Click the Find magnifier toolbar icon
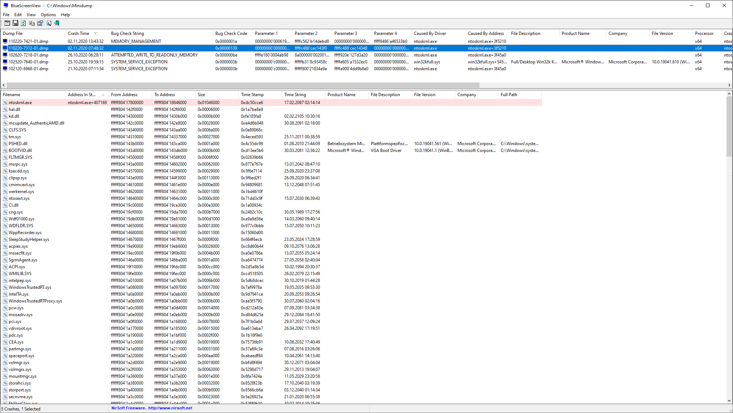Image resolution: width=733 pixels, height=413 pixels. pyautogui.click(x=48, y=23)
